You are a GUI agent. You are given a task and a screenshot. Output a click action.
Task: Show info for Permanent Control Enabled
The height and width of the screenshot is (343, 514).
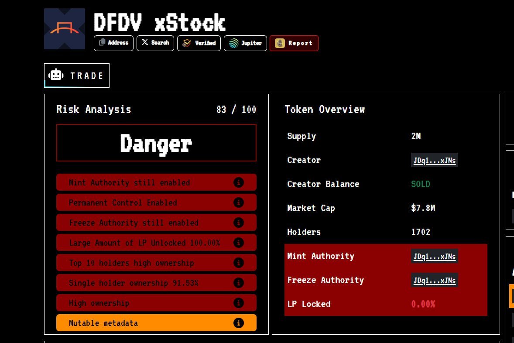(238, 202)
